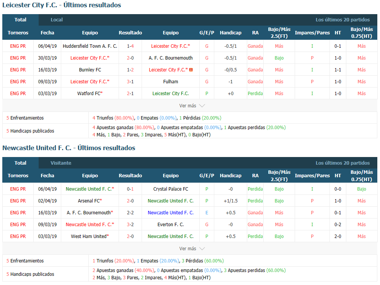
Task: Open Los últimos 20 partidos in Newcastle section
Action: tap(342, 163)
